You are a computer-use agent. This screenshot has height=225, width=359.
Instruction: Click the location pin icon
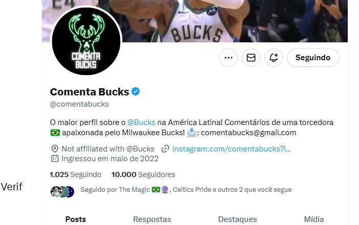55,148
